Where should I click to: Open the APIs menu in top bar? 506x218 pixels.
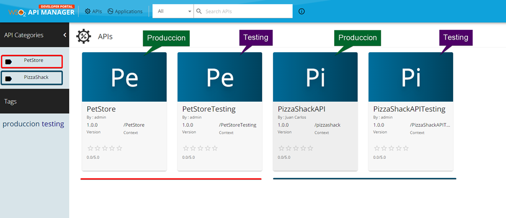tap(93, 11)
